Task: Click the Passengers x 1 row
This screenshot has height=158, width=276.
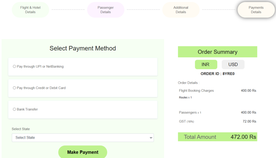Action: pyautogui.click(x=190, y=113)
